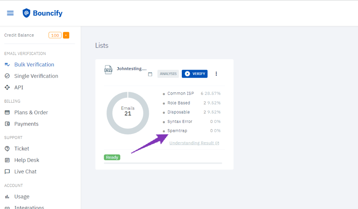Click the Role Based row
Image resolution: width=358 pixels, height=209 pixels.
tap(192, 103)
